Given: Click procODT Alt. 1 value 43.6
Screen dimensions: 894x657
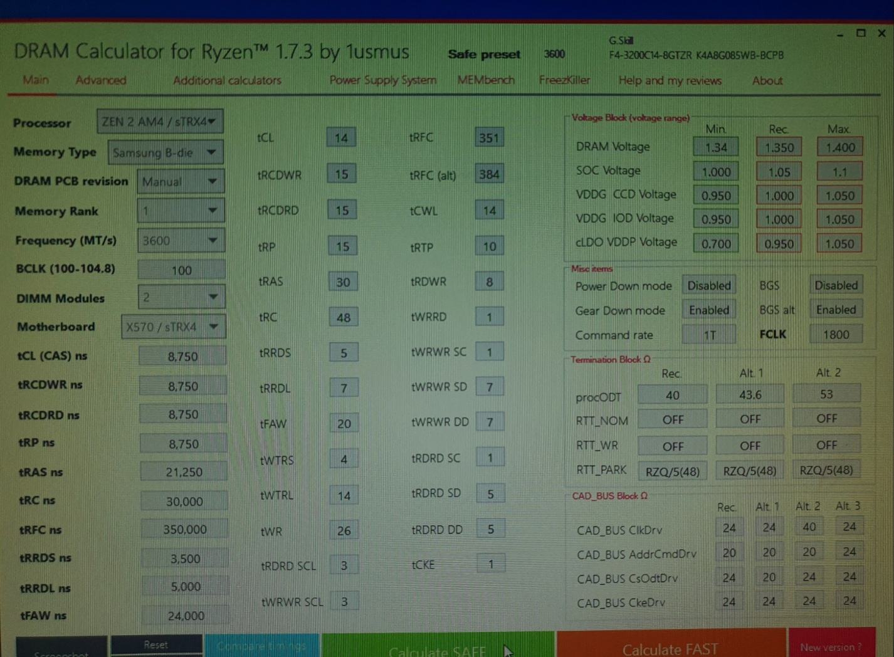Looking at the screenshot, I should (750, 394).
